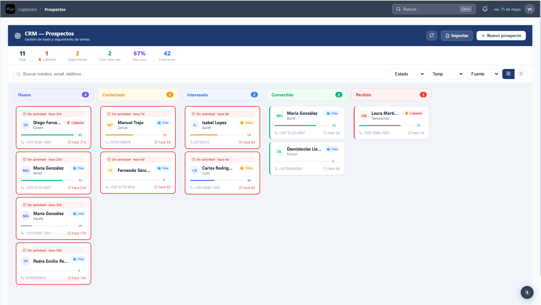Screen dimensions: 541x305
Task: Click the refresh prospects icon button
Action: [x=432, y=35]
